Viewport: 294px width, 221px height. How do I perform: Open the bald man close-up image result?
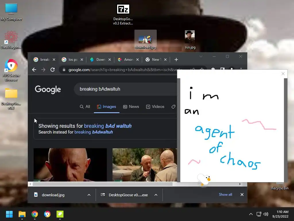70,165
